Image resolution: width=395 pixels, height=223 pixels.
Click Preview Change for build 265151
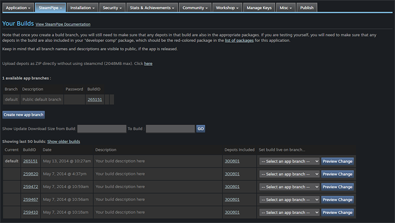click(337, 161)
